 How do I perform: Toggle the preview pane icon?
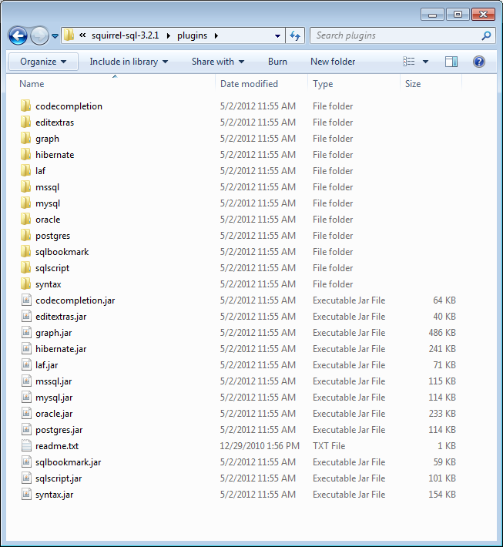click(451, 62)
